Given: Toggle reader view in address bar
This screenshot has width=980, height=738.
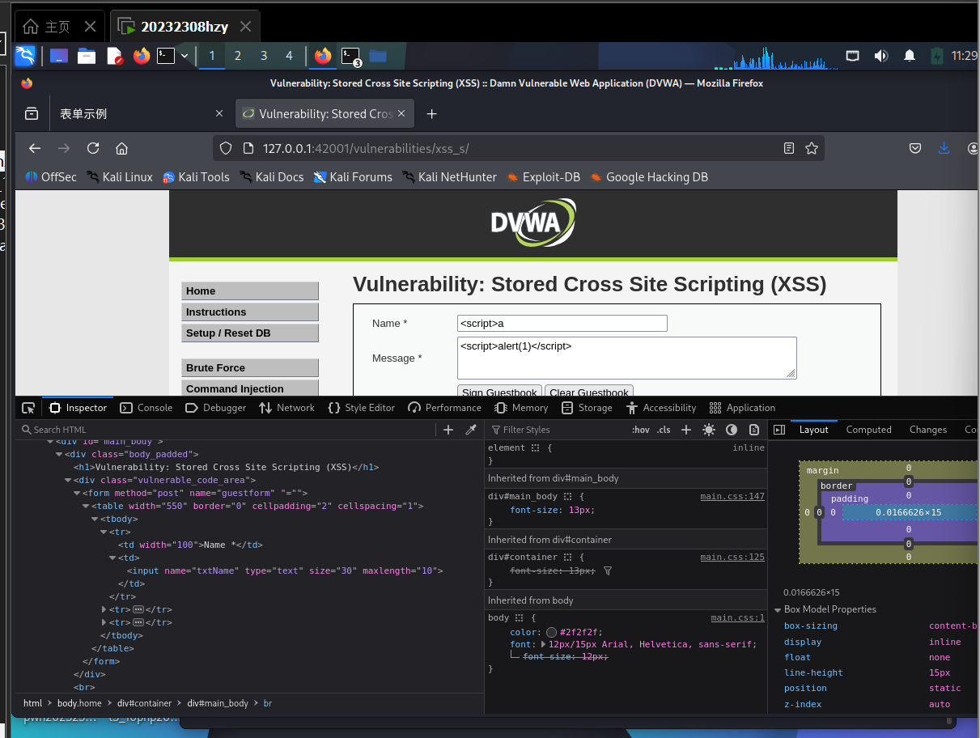Looking at the screenshot, I should click(789, 148).
